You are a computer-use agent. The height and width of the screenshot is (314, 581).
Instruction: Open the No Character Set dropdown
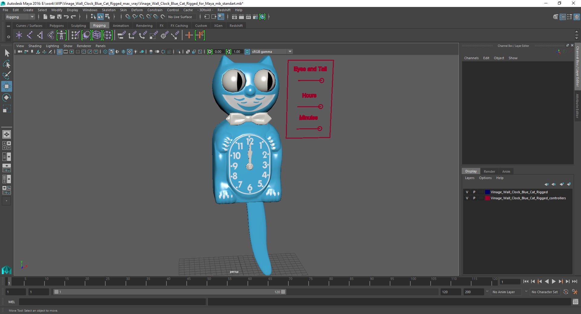click(545, 292)
